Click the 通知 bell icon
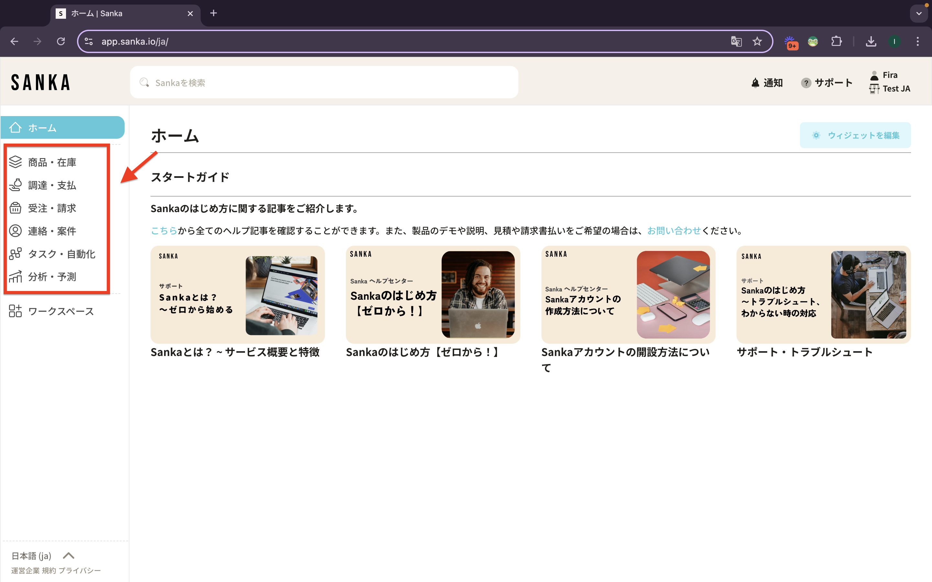This screenshot has width=932, height=582. [755, 83]
